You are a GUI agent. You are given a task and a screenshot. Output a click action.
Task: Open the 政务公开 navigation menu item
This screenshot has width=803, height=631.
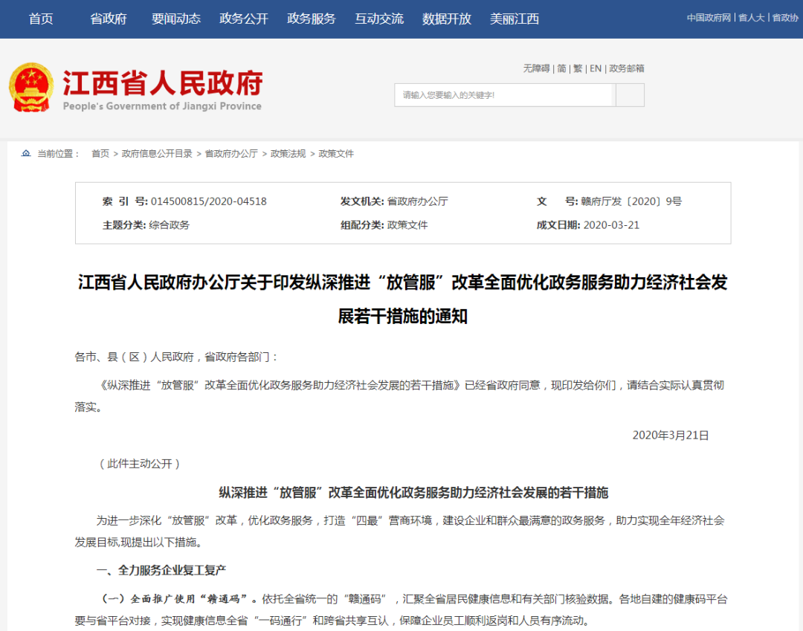click(x=244, y=19)
